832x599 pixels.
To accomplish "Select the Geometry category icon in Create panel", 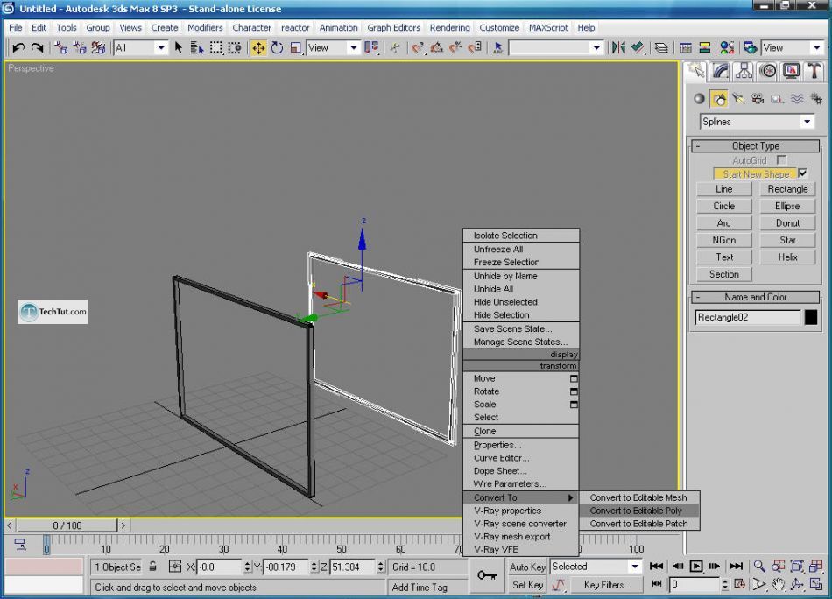I will 700,99.
